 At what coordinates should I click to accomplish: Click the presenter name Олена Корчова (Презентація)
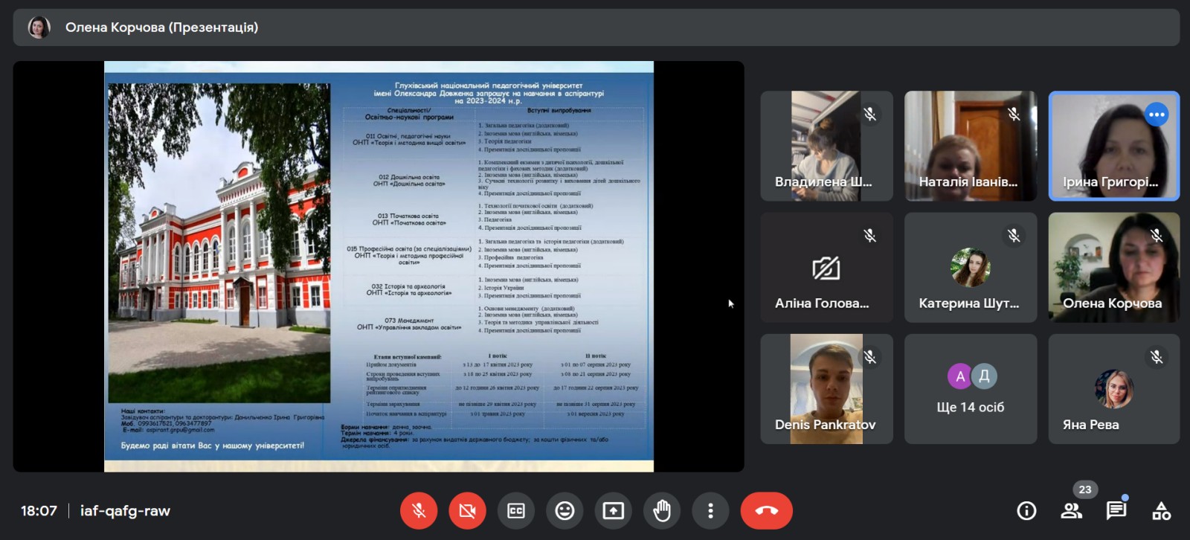[x=161, y=28]
